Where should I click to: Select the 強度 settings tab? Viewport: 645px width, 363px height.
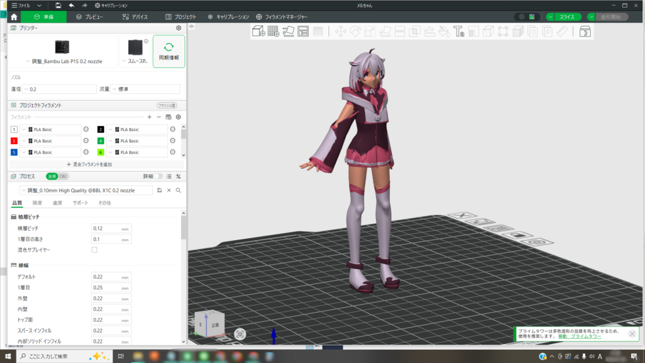37,203
